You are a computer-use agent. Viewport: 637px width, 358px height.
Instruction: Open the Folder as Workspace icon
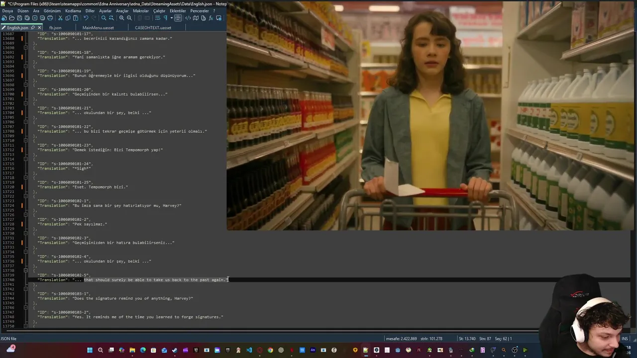pos(218,18)
